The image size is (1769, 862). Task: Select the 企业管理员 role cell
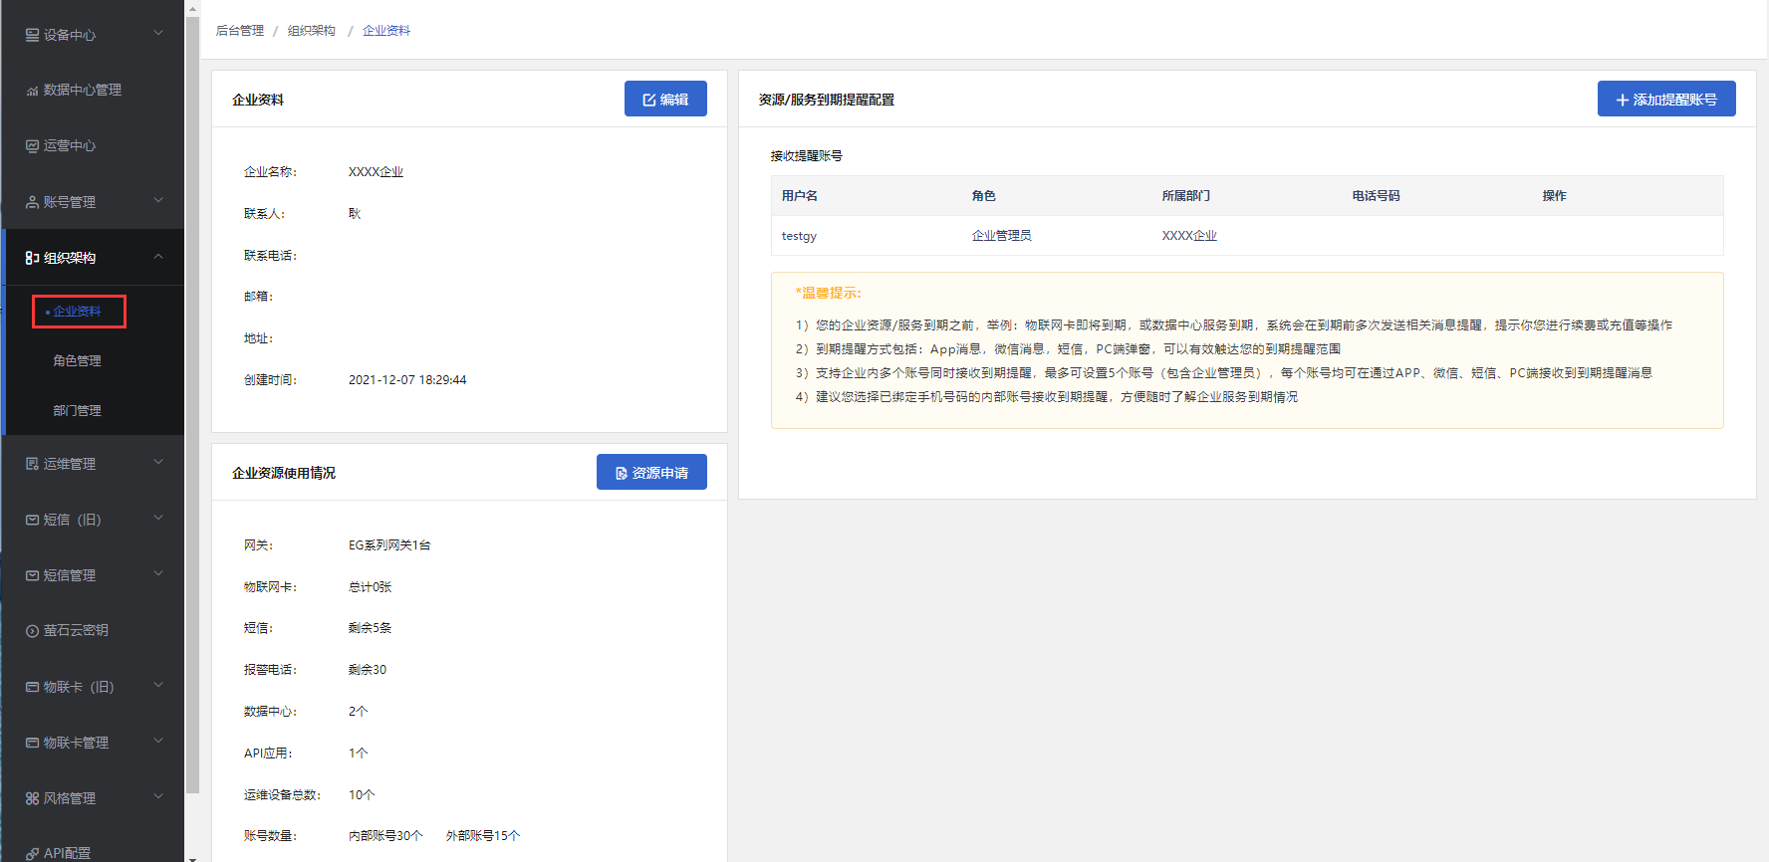[x=1001, y=236]
